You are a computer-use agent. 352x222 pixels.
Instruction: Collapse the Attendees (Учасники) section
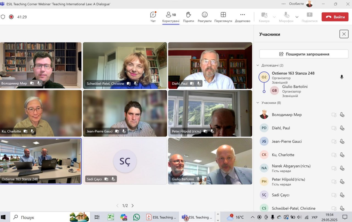[x=258, y=103]
